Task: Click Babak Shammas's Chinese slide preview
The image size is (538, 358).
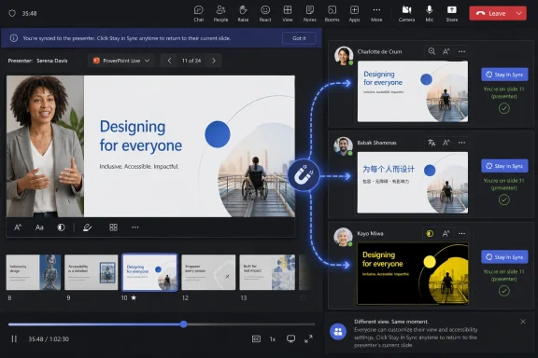Action: (x=413, y=182)
